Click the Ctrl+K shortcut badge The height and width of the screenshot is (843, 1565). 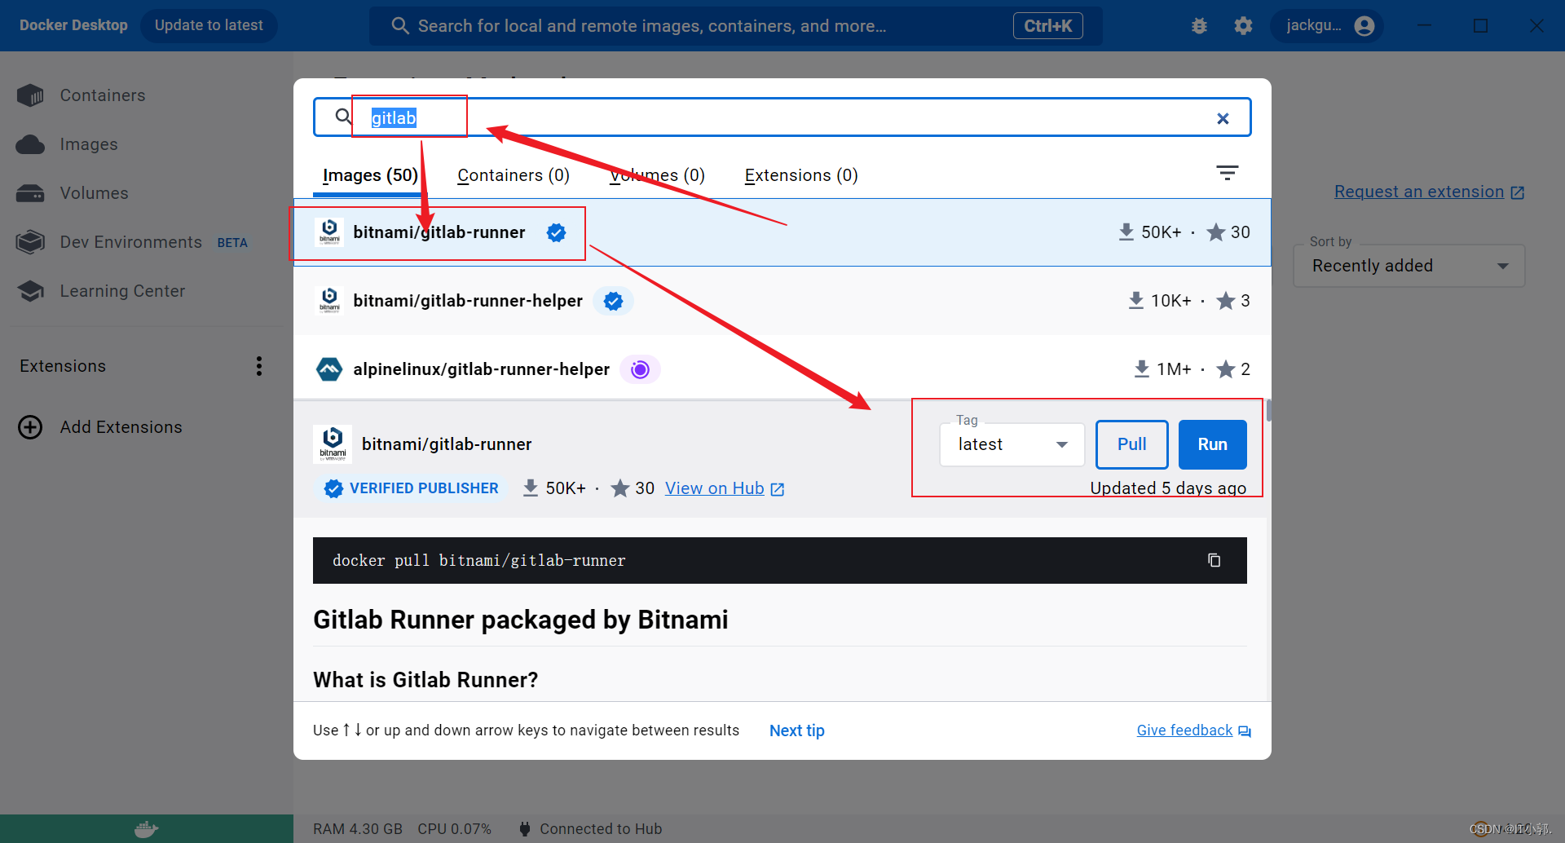click(x=1047, y=26)
